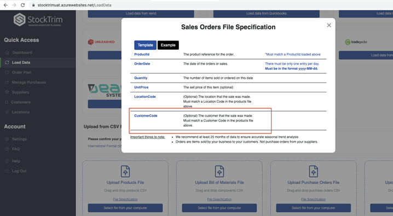Reload the page with the refresh icon
The width and height of the screenshot is (393, 216).
(23, 5)
